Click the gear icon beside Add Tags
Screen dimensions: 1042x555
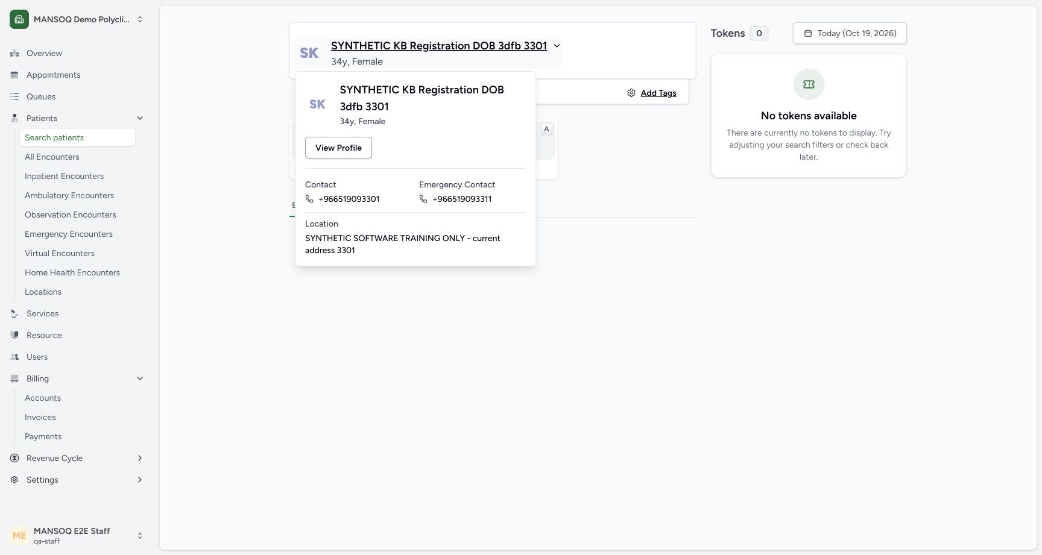[631, 93]
